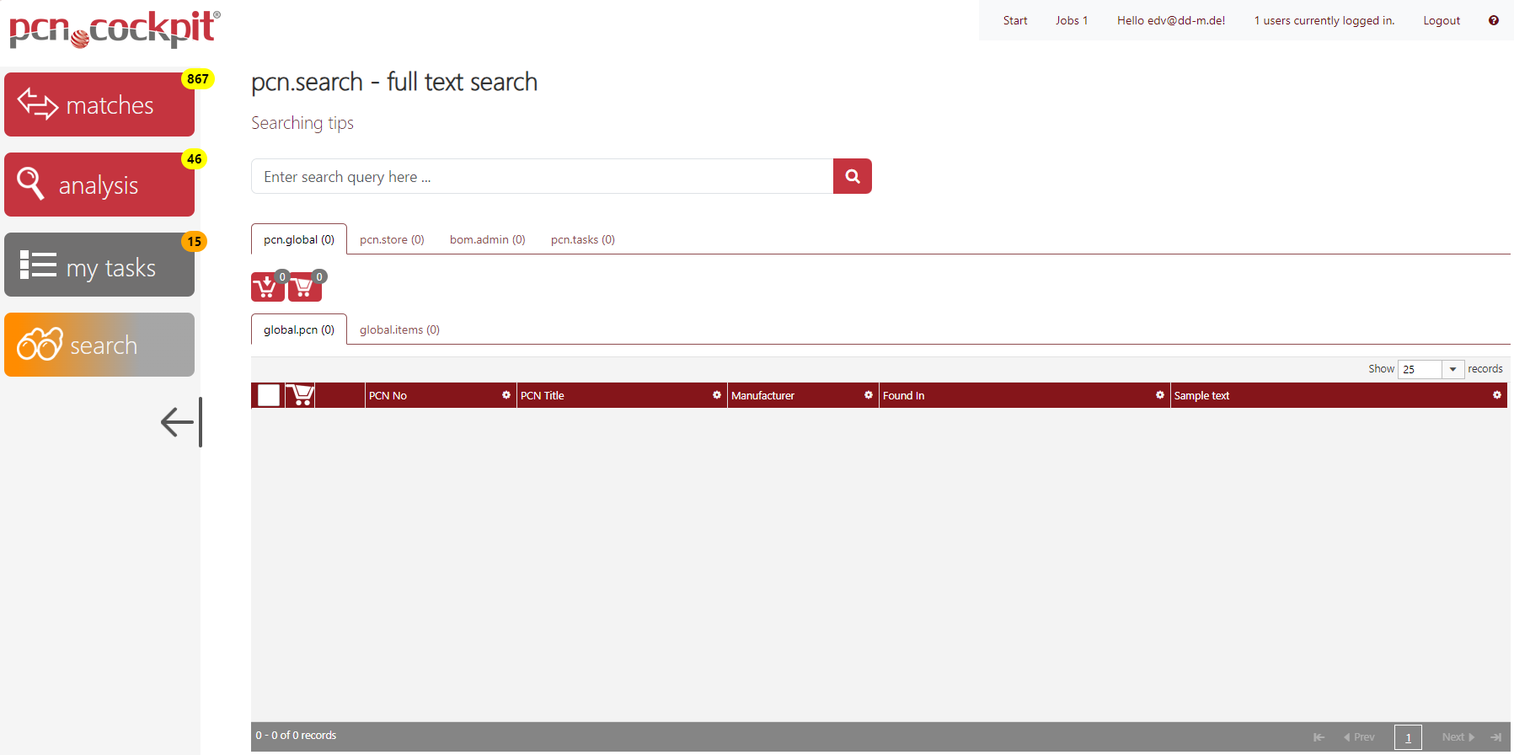This screenshot has width=1514, height=755.
Task: Click the 46 analysis count badge
Action: (x=195, y=158)
